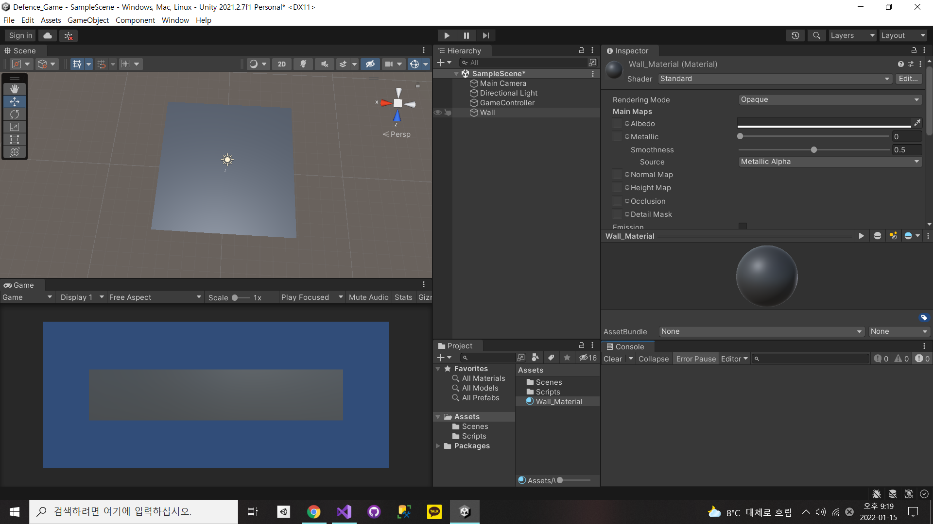Open Chrome from taskbar

point(314,512)
